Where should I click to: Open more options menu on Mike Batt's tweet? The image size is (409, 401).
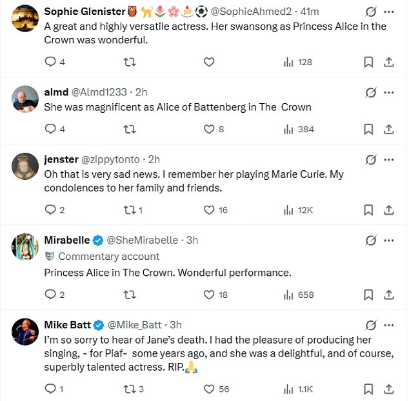389,324
